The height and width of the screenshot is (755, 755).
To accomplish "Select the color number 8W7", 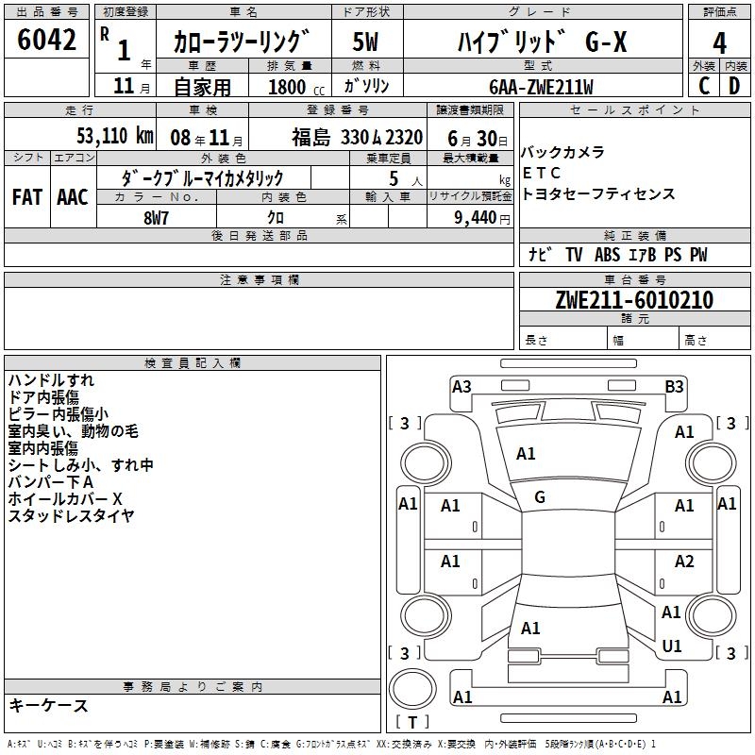I will click(155, 217).
